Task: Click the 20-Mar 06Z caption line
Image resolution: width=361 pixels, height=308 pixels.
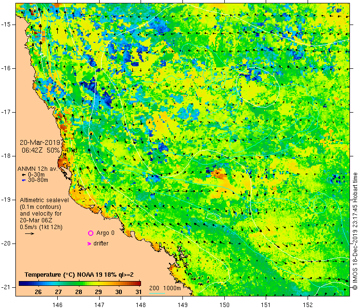Action: coord(36,220)
